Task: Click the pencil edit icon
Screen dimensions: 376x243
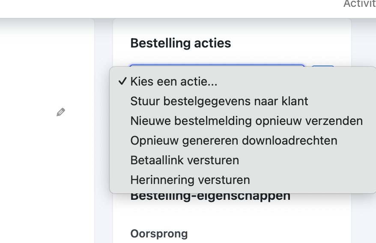Action: point(61,112)
